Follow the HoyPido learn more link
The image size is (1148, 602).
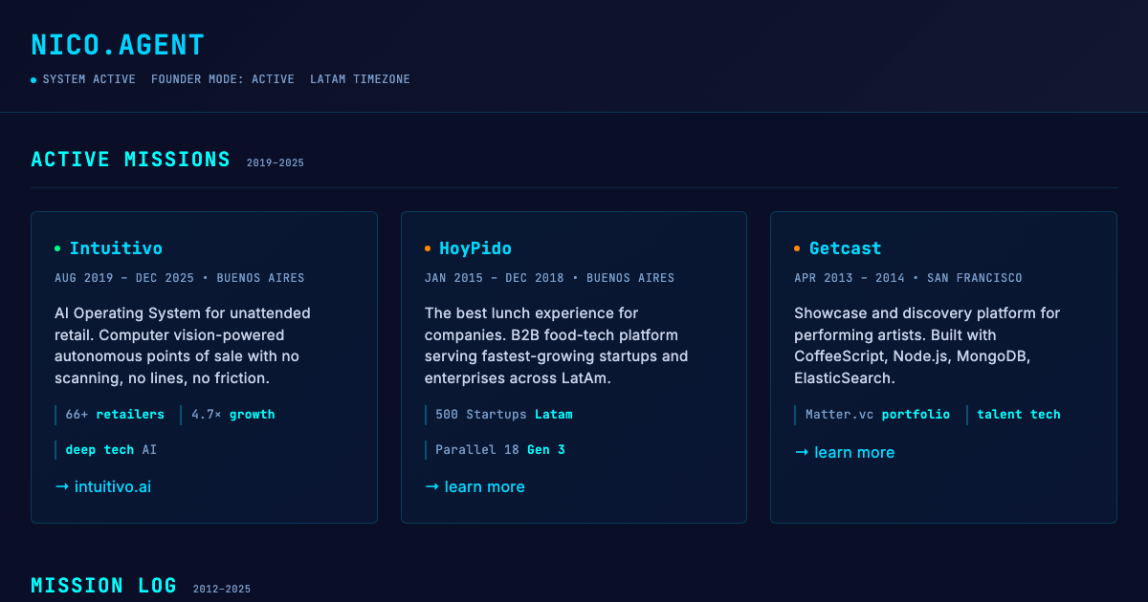tap(475, 486)
